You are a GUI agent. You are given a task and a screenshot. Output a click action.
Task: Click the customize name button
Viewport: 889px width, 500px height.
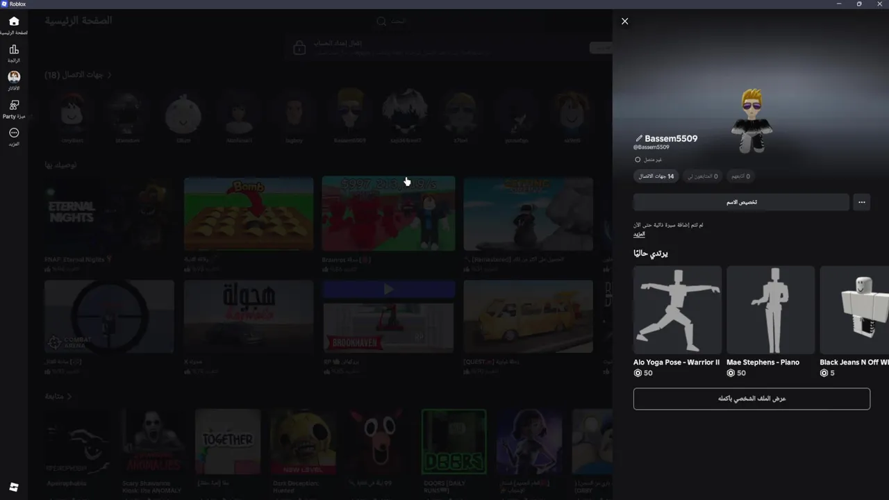click(x=741, y=202)
